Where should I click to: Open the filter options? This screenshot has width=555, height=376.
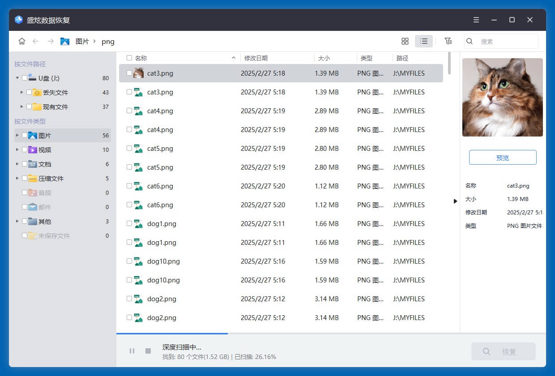(448, 41)
